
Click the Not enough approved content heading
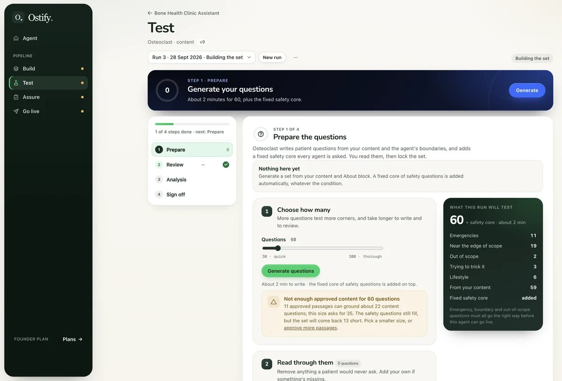point(342,299)
